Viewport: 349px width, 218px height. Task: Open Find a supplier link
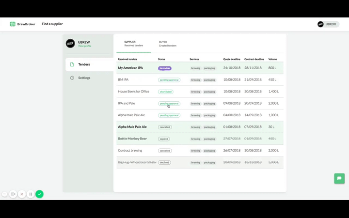52,24
